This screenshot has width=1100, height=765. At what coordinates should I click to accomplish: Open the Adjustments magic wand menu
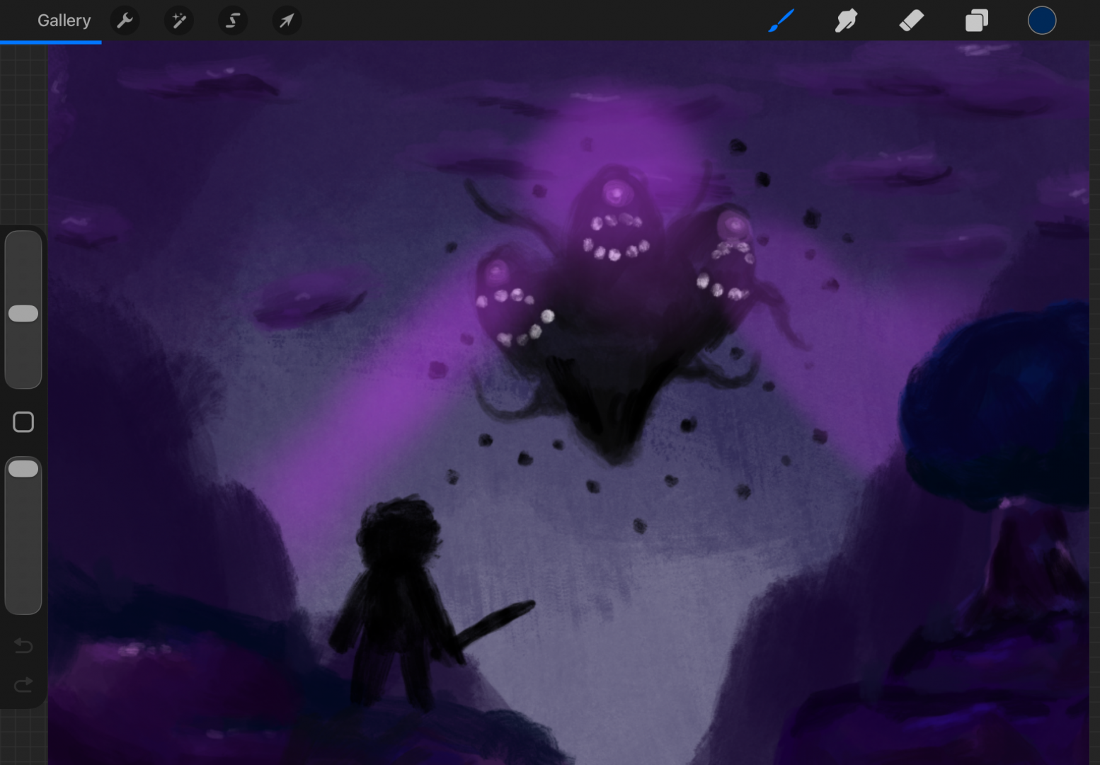coord(179,21)
